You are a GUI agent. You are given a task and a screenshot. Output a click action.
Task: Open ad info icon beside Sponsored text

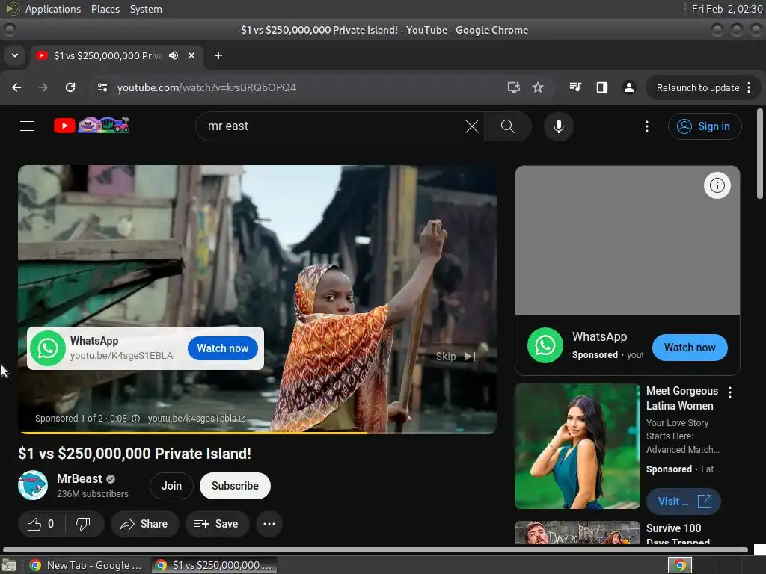click(x=136, y=419)
